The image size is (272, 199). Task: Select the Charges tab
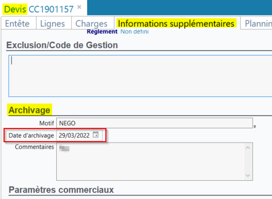(91, 23)
